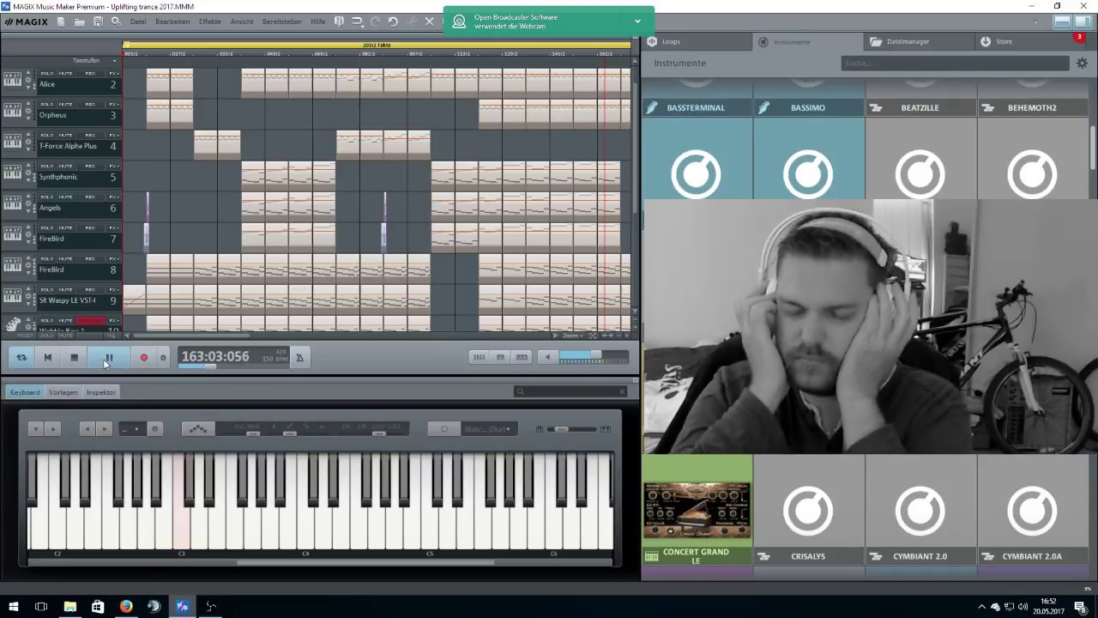
Task: Solo the SR Waspy LE track
Action: (x=46, y=290)
